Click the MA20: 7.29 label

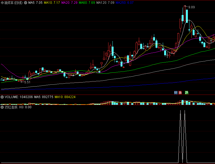[x=69, y=3]
